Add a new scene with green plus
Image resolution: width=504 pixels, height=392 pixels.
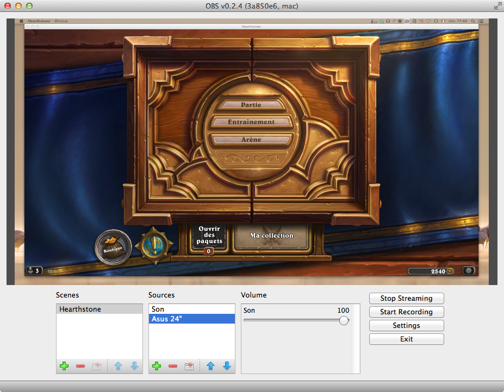pyautogui.click(x=64, y=366)
